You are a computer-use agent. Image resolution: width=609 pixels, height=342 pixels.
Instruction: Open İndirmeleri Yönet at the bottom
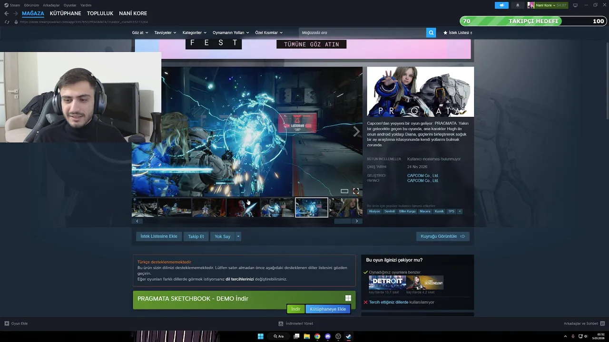[x=296, y=323]
